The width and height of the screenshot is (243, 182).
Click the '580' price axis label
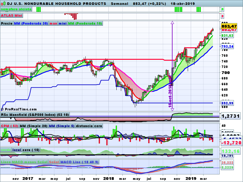[224, 107]
